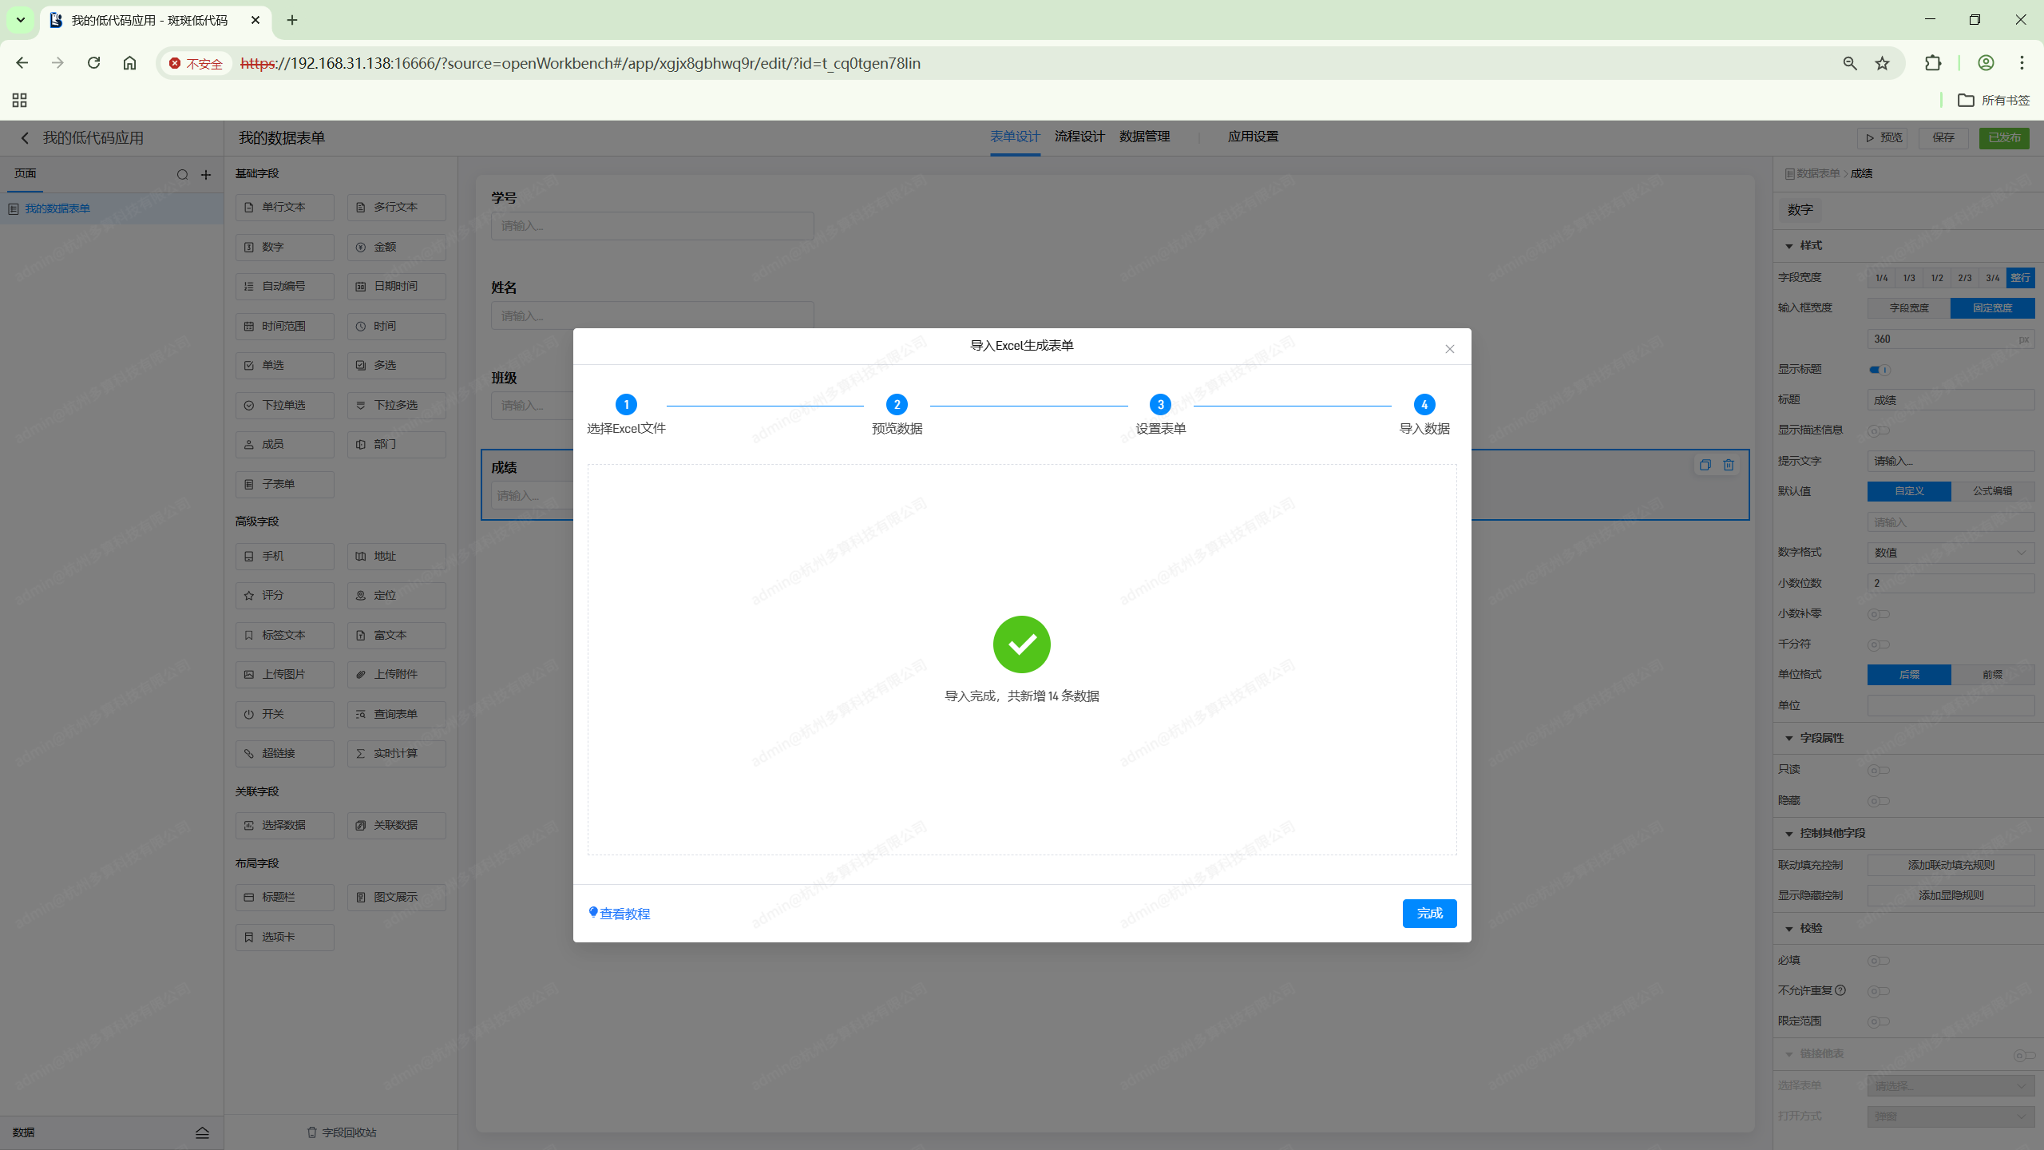This screenshot has height=1150, width=2044.
Task: Bookmark this page with star icon
Action: pyautogui.click(x=1882, y=63)
